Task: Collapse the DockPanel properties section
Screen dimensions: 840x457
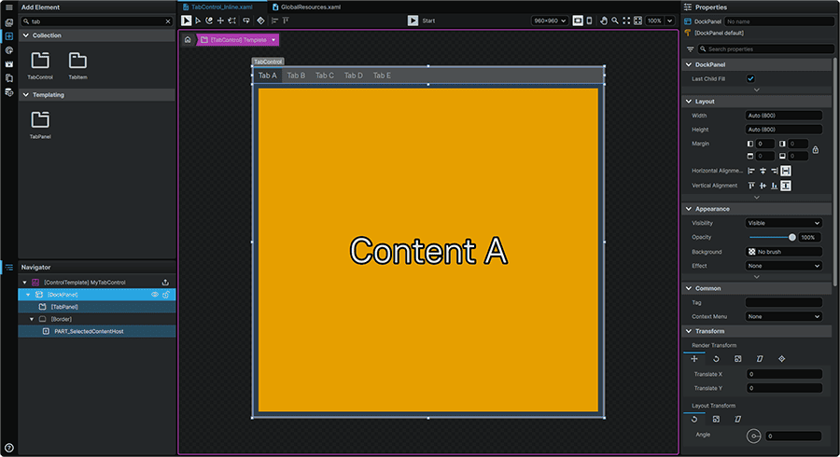Action: [689, 64]
